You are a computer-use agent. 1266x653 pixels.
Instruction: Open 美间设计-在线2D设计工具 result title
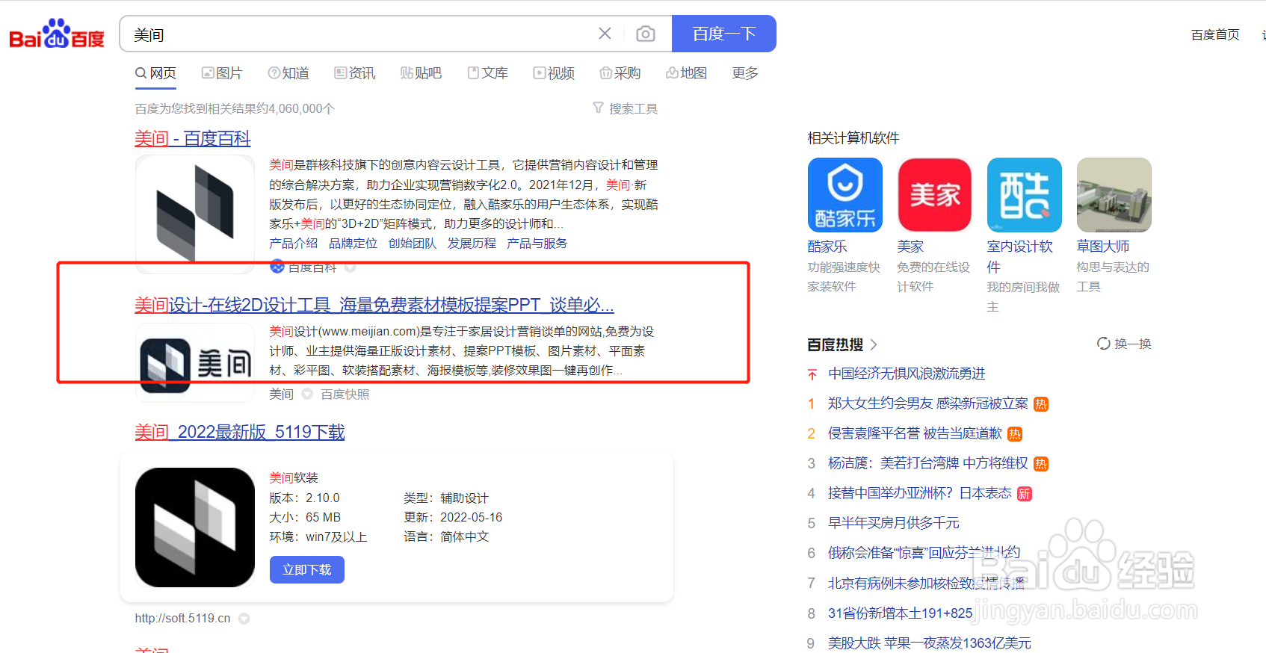[x=374, y=306]
